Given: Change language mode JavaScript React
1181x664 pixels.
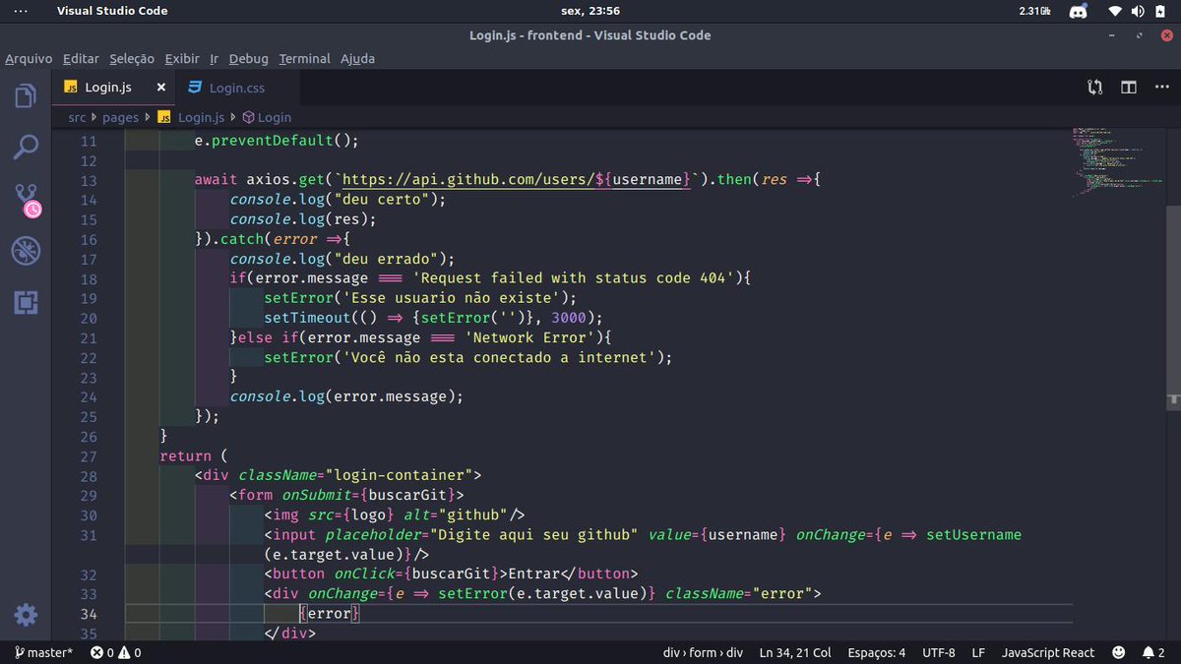Looking at the screenshot, I should click(x=1048, y=652).
